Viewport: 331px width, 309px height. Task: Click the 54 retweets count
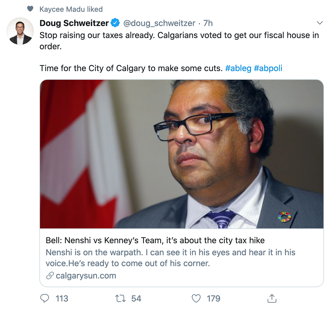(136, 299)
